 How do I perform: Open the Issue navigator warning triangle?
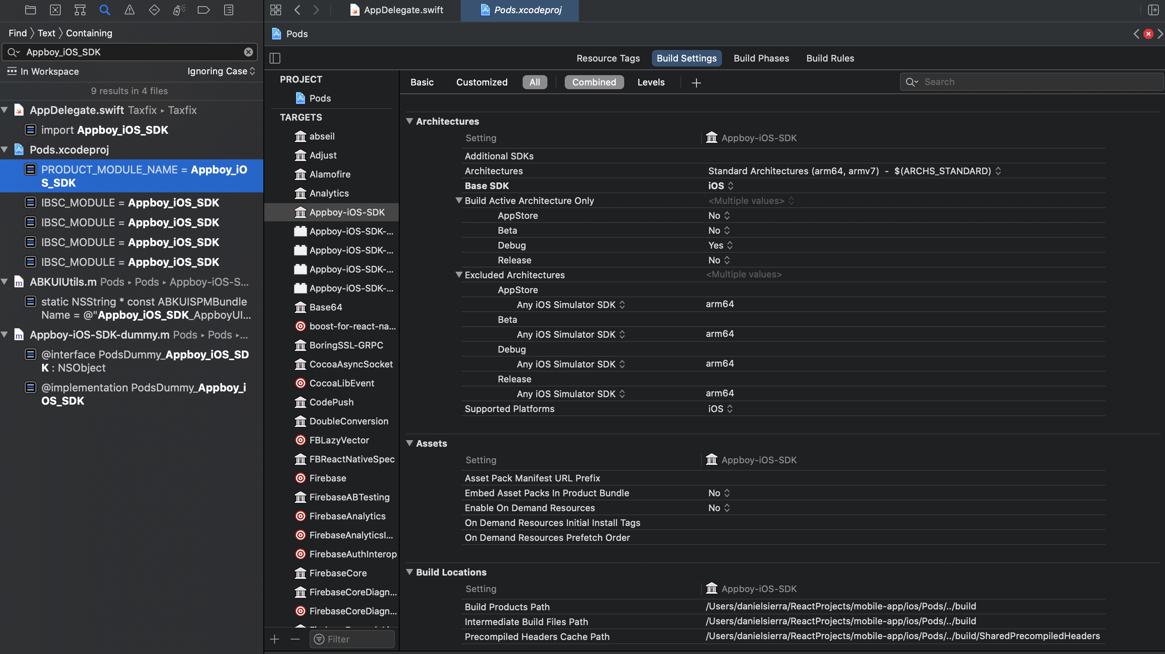(129, 9)
